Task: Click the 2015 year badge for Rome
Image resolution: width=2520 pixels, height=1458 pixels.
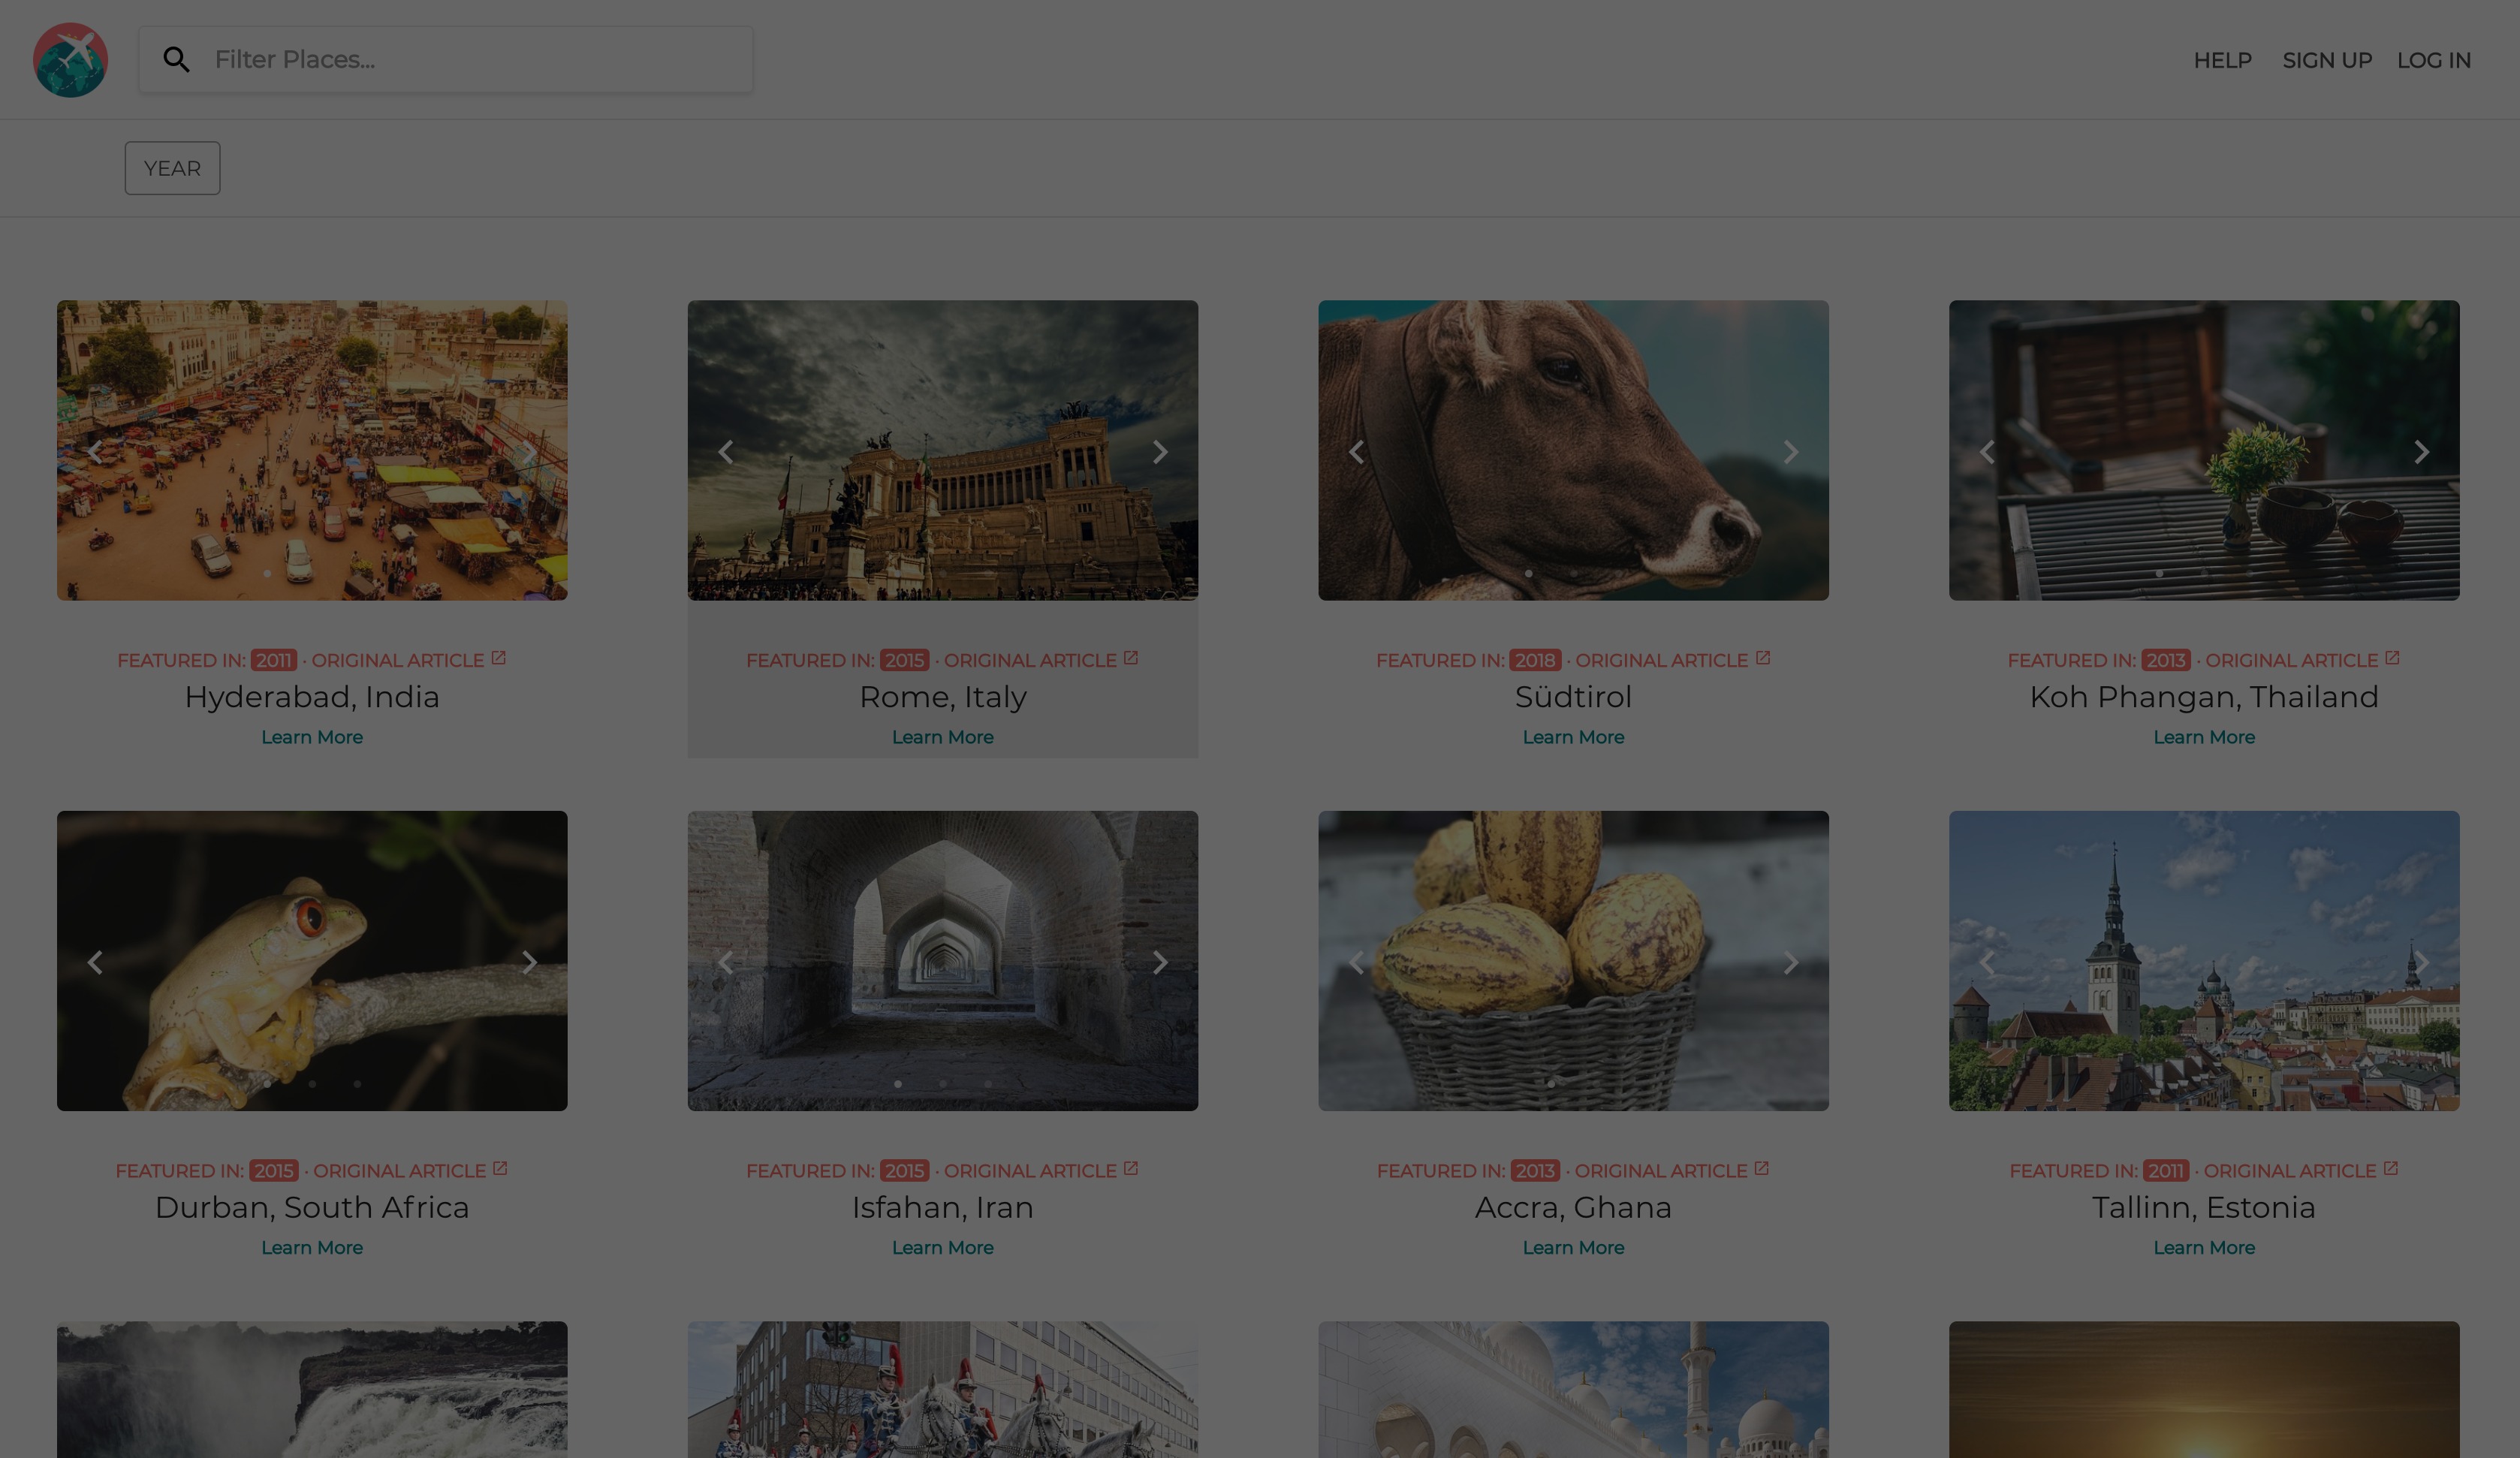Action: click(x=904, y=660)
